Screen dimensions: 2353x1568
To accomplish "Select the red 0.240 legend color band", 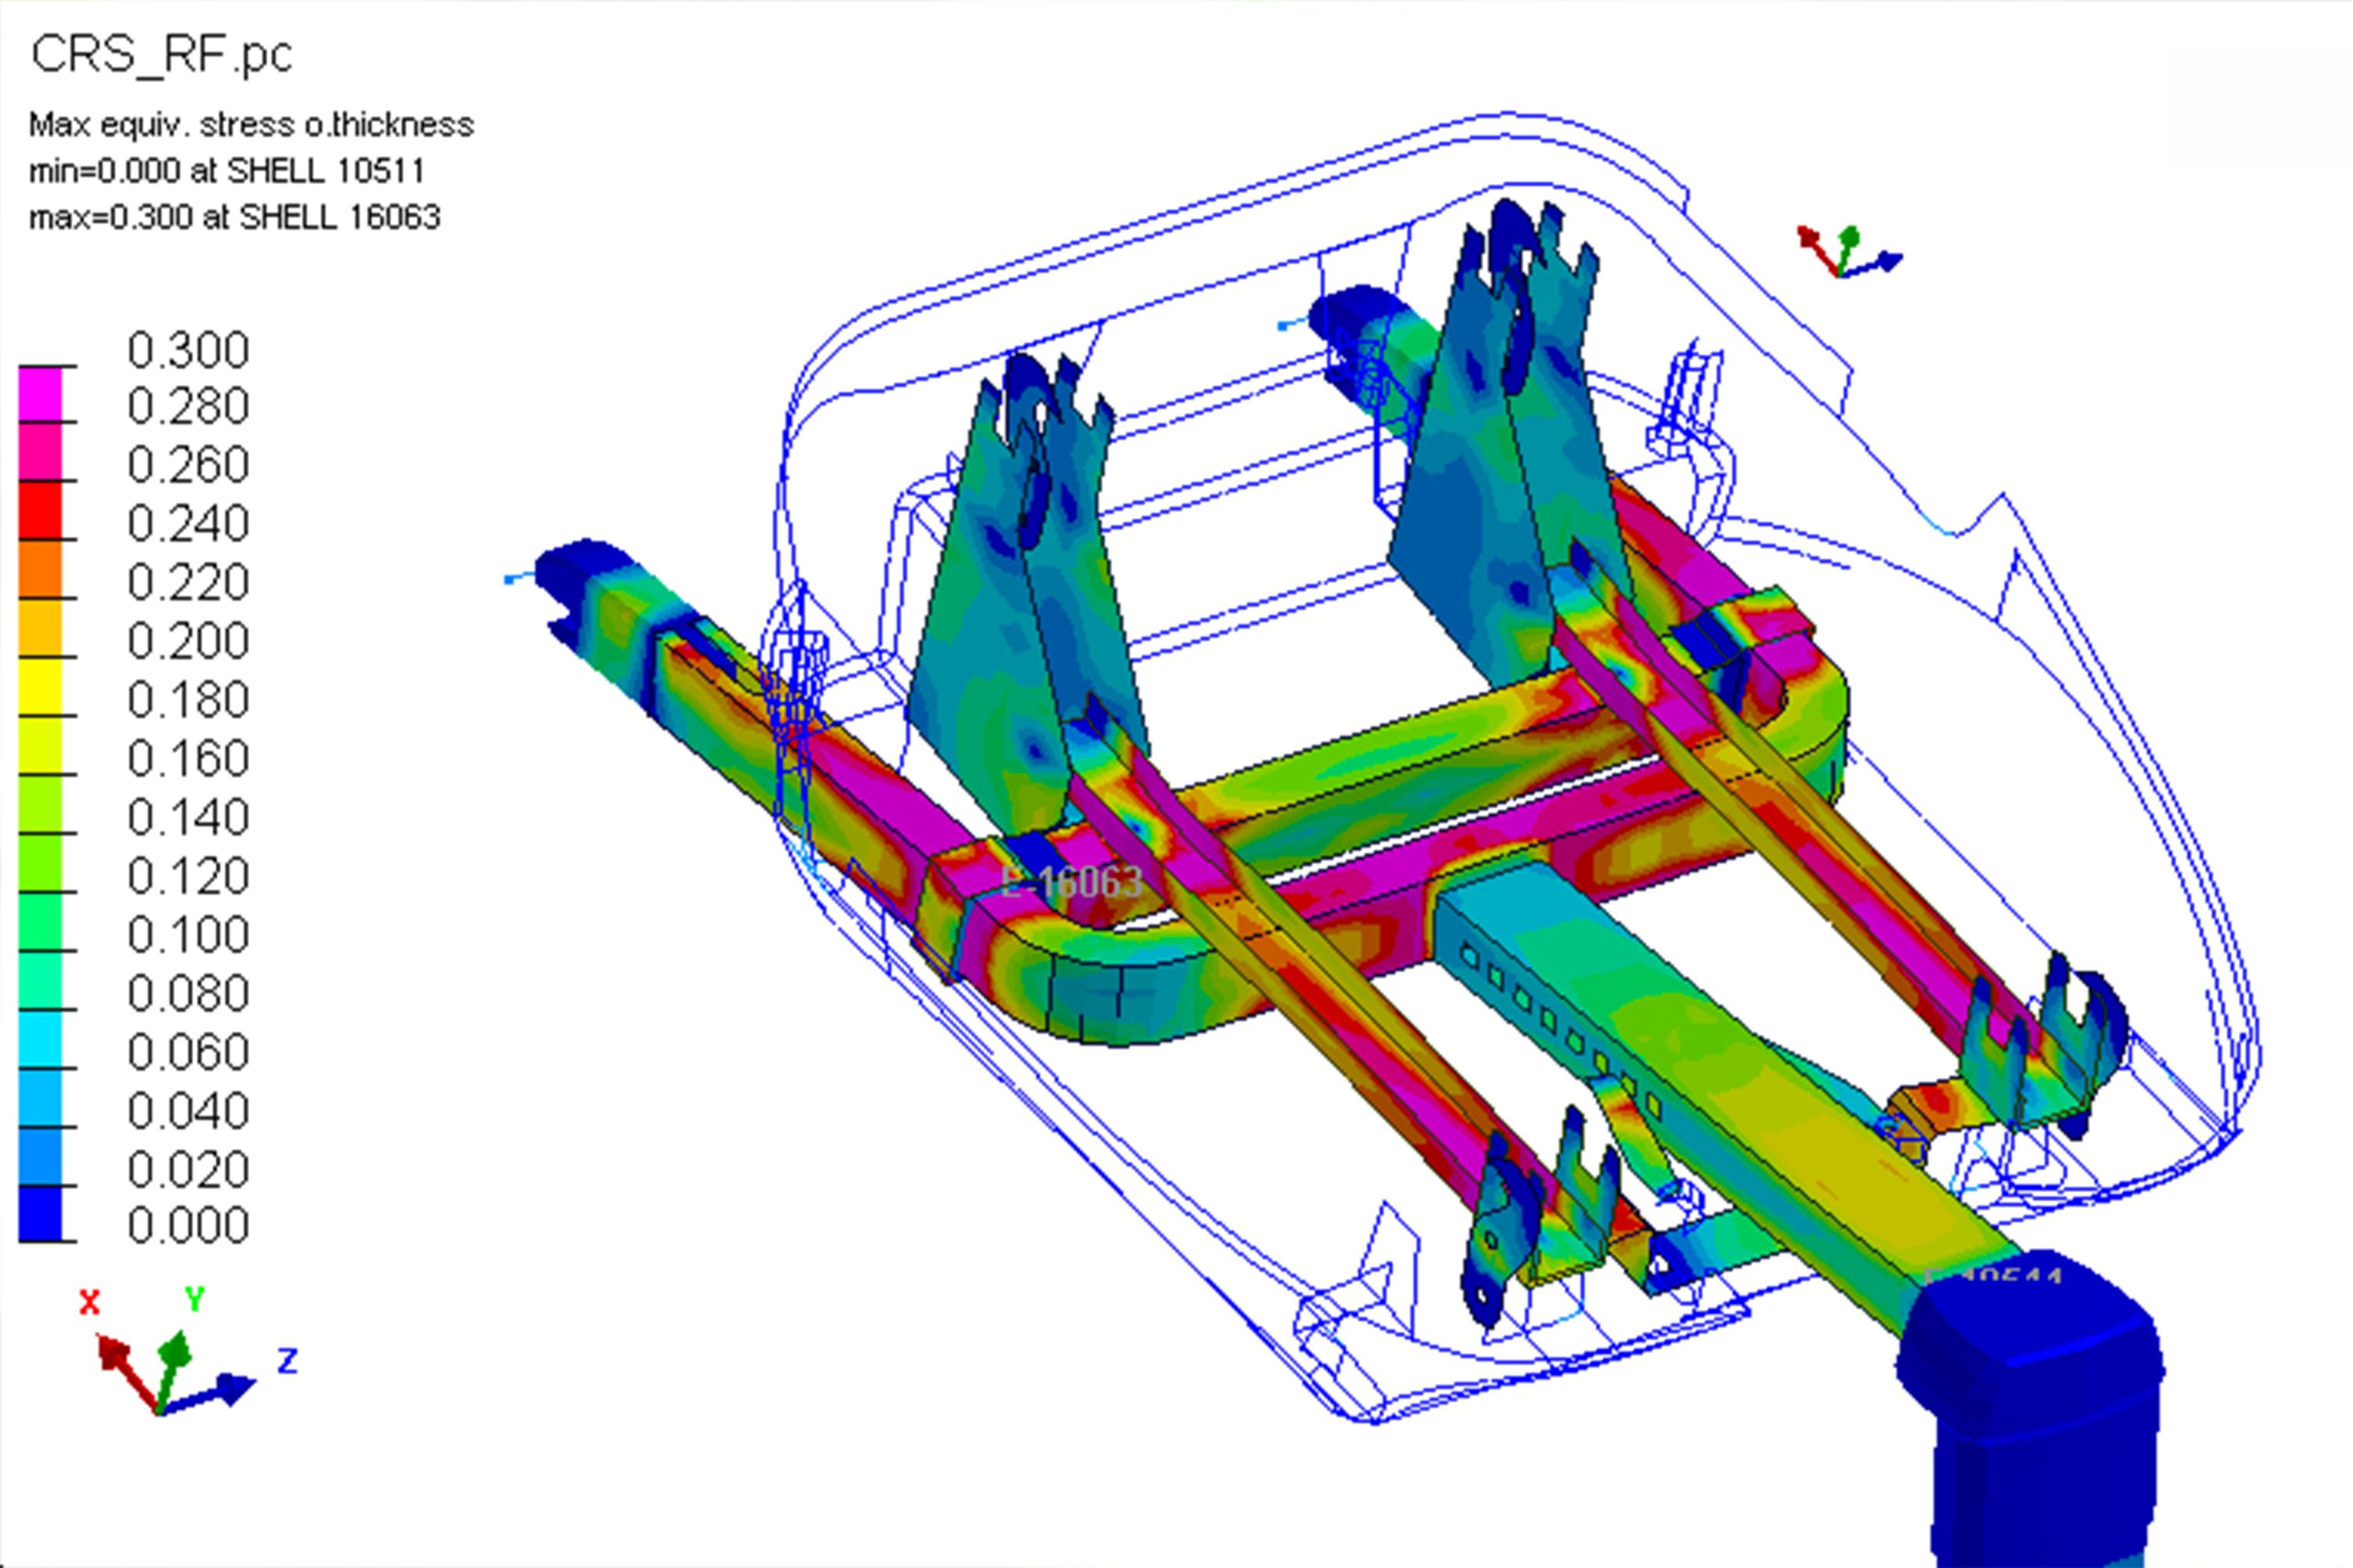I will pos(40,511).
